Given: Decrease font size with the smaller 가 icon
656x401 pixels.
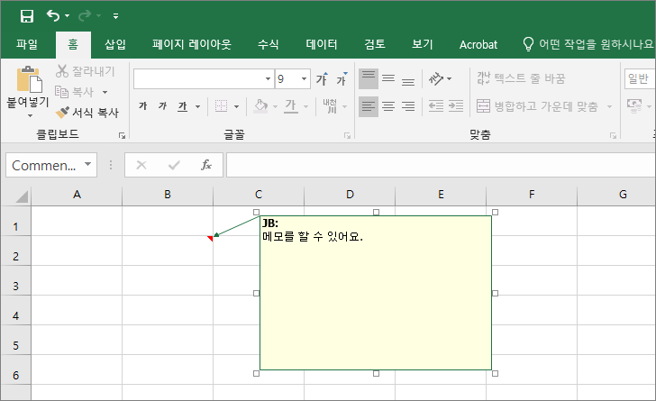Looking at the screenshot, I should click(x=342, y=78).
